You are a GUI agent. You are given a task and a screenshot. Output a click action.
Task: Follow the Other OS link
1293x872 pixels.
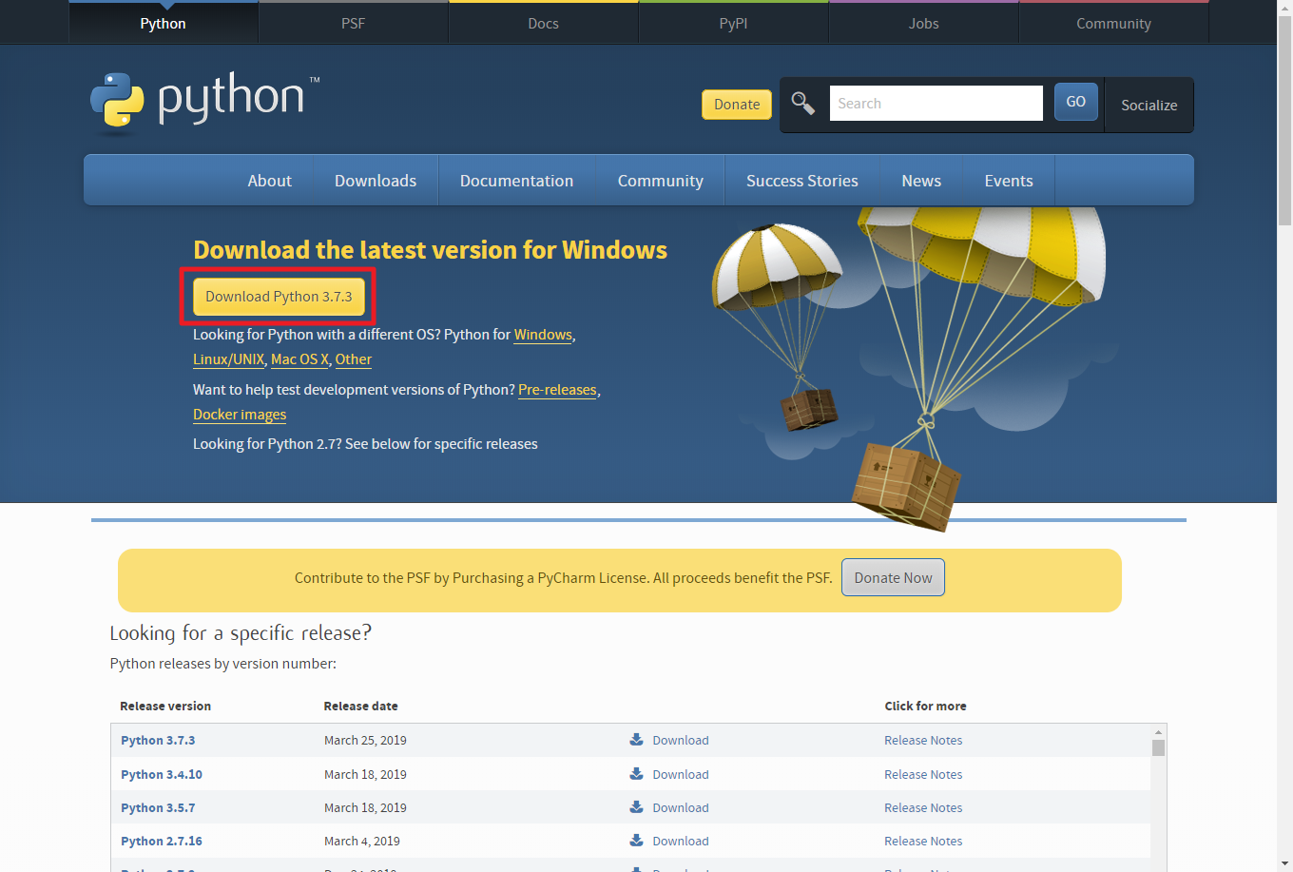[354, 359]
